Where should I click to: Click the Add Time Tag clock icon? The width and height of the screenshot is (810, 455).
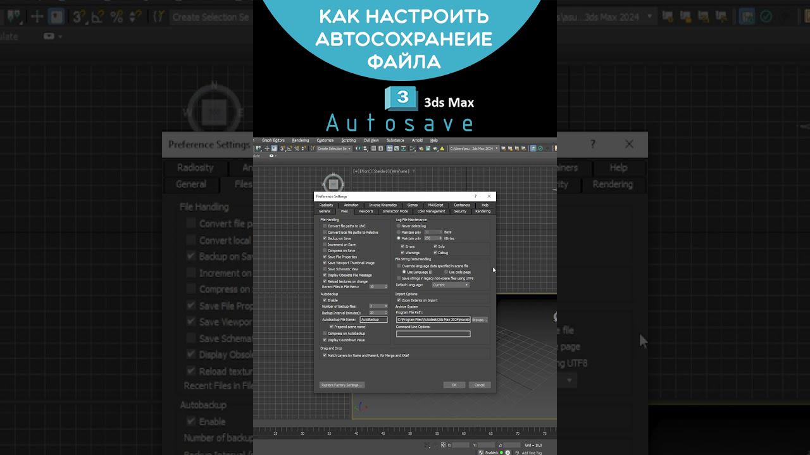click(x=517, y=452)
